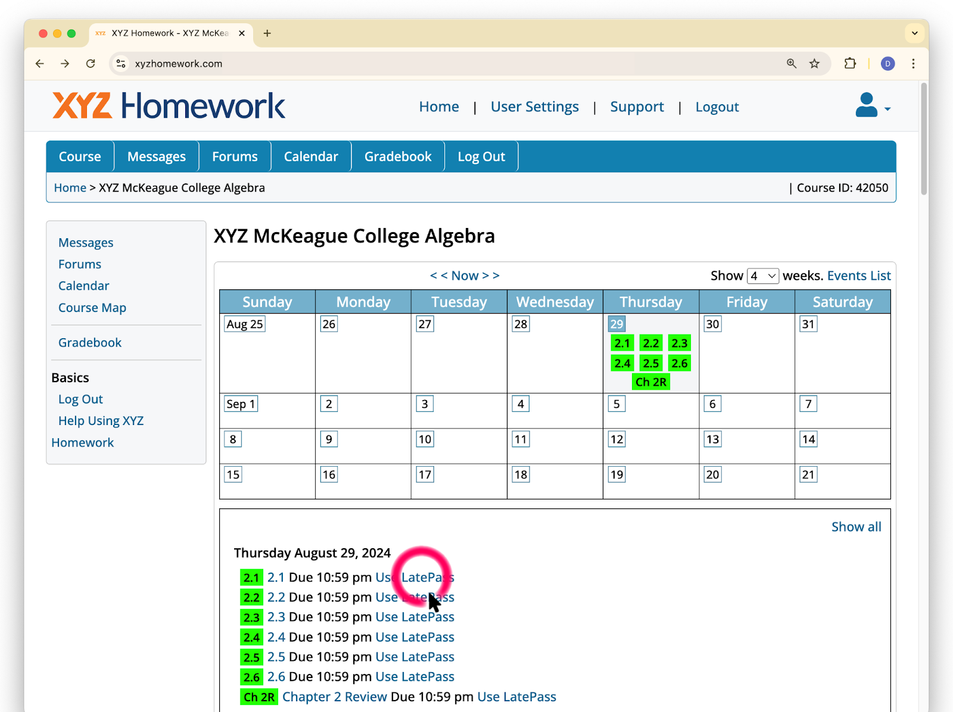Open User Settings link
Image resolution: width=953 pixels, height=712 pixels.
tap(535, 107)
